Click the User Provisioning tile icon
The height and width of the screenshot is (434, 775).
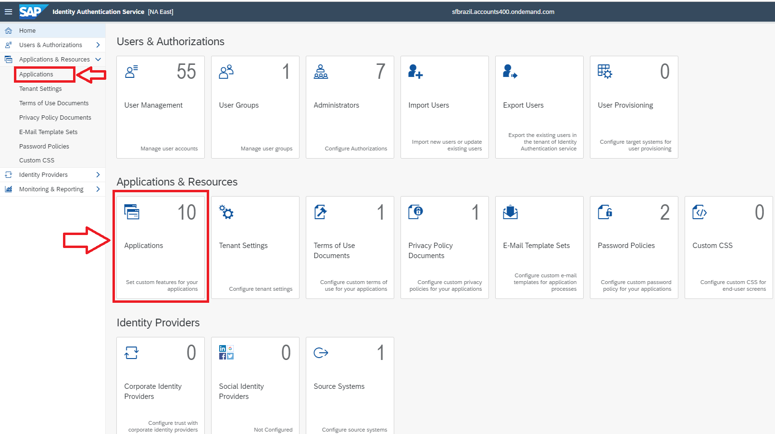605,72
